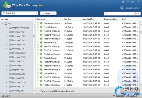Select Directory2560 in the tree
The height and width of the screenshot is (98, 142).
click(x=18, y=91)
